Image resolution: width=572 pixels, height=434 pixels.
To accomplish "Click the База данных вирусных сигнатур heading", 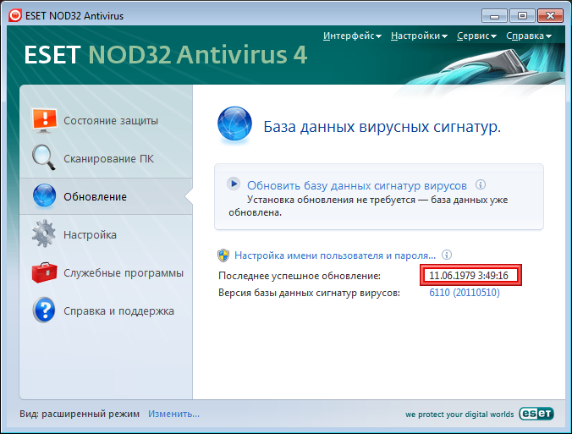I will click(x=382, y=127).
